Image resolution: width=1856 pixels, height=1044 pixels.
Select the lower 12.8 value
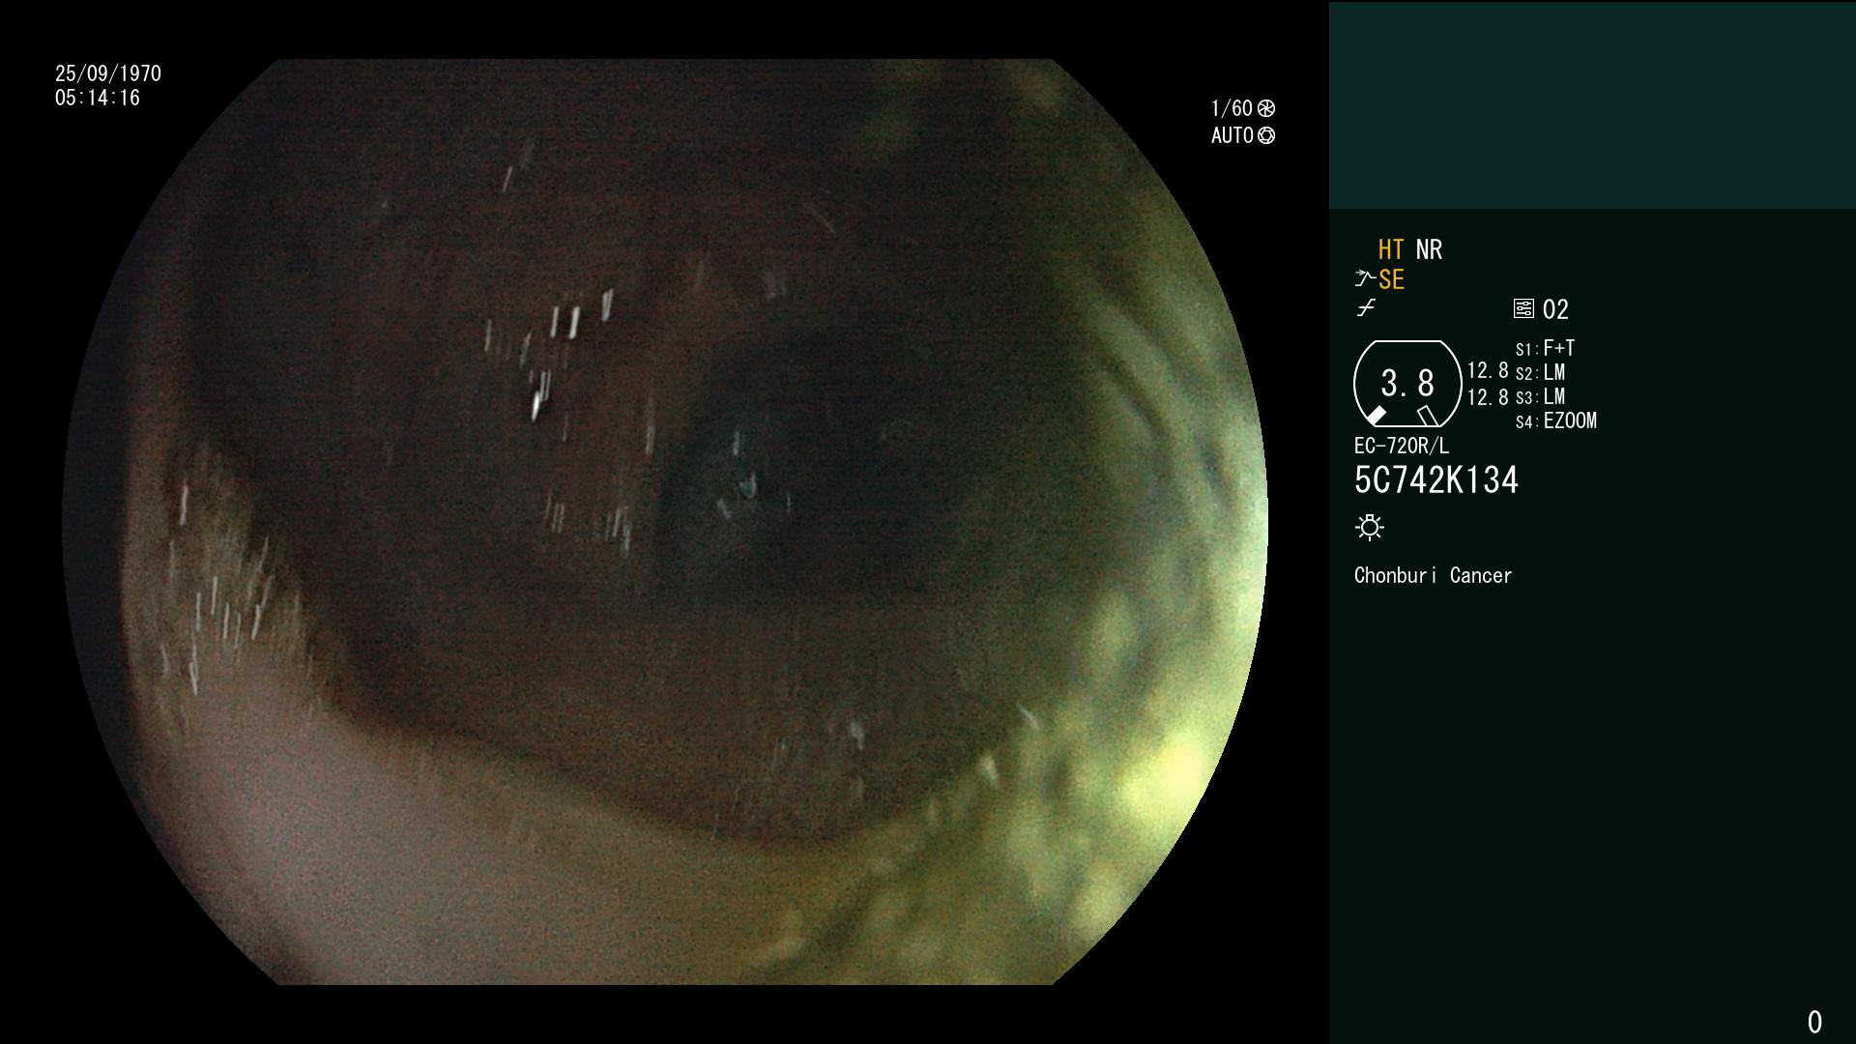[1488, 397]
